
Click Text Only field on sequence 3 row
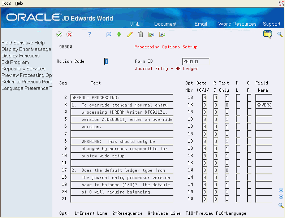click(226, 105)
